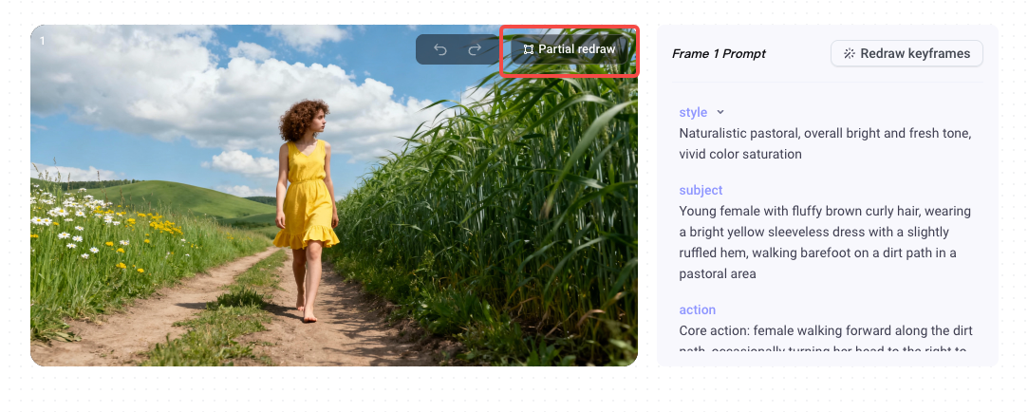Screen dimensions: 1028x412
Task: Select the style section label
Action: click(x=693, y=112)
